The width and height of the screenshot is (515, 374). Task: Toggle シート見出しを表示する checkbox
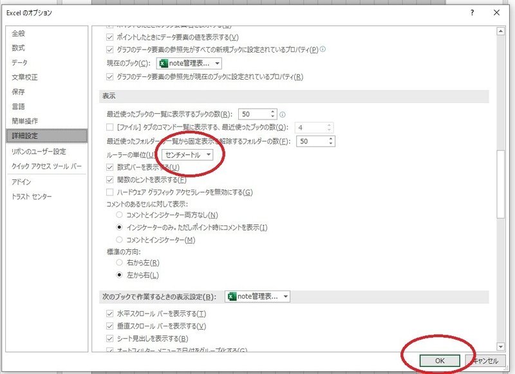[109, 338]
